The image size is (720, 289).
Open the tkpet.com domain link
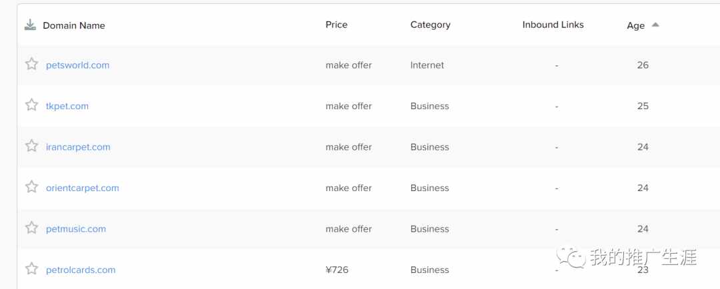click(x=67, y=106)
